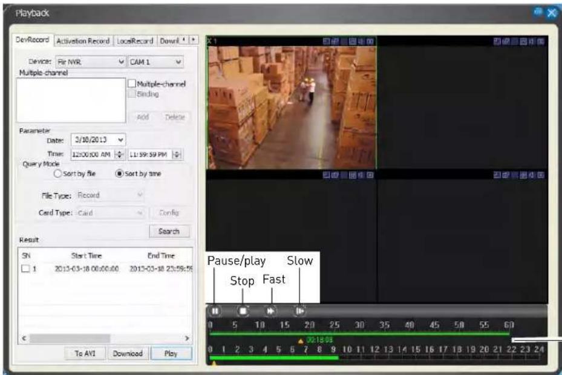Click the Start Time column header
Screen dimensions: 562x375
[87, 256]
